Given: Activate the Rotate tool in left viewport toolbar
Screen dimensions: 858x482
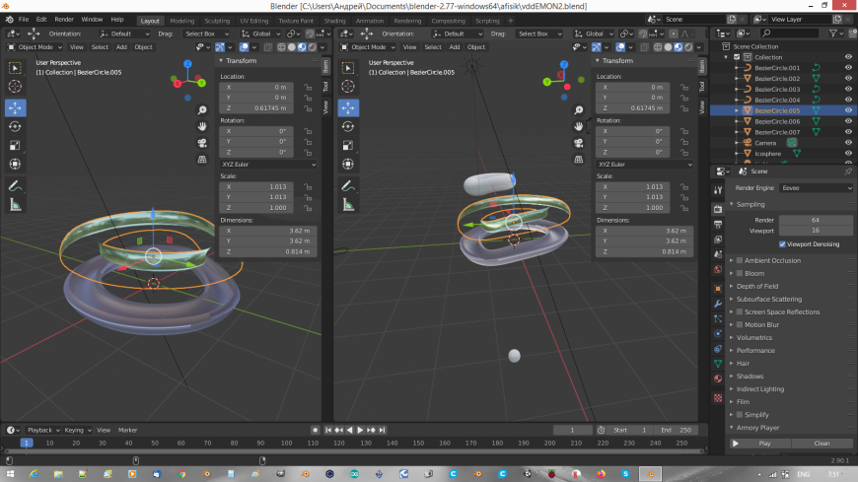Looking at the screenshot, I should (x=15, y=125).
